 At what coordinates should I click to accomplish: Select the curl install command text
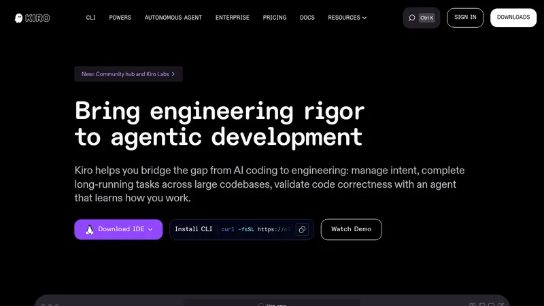click(256, 229)
